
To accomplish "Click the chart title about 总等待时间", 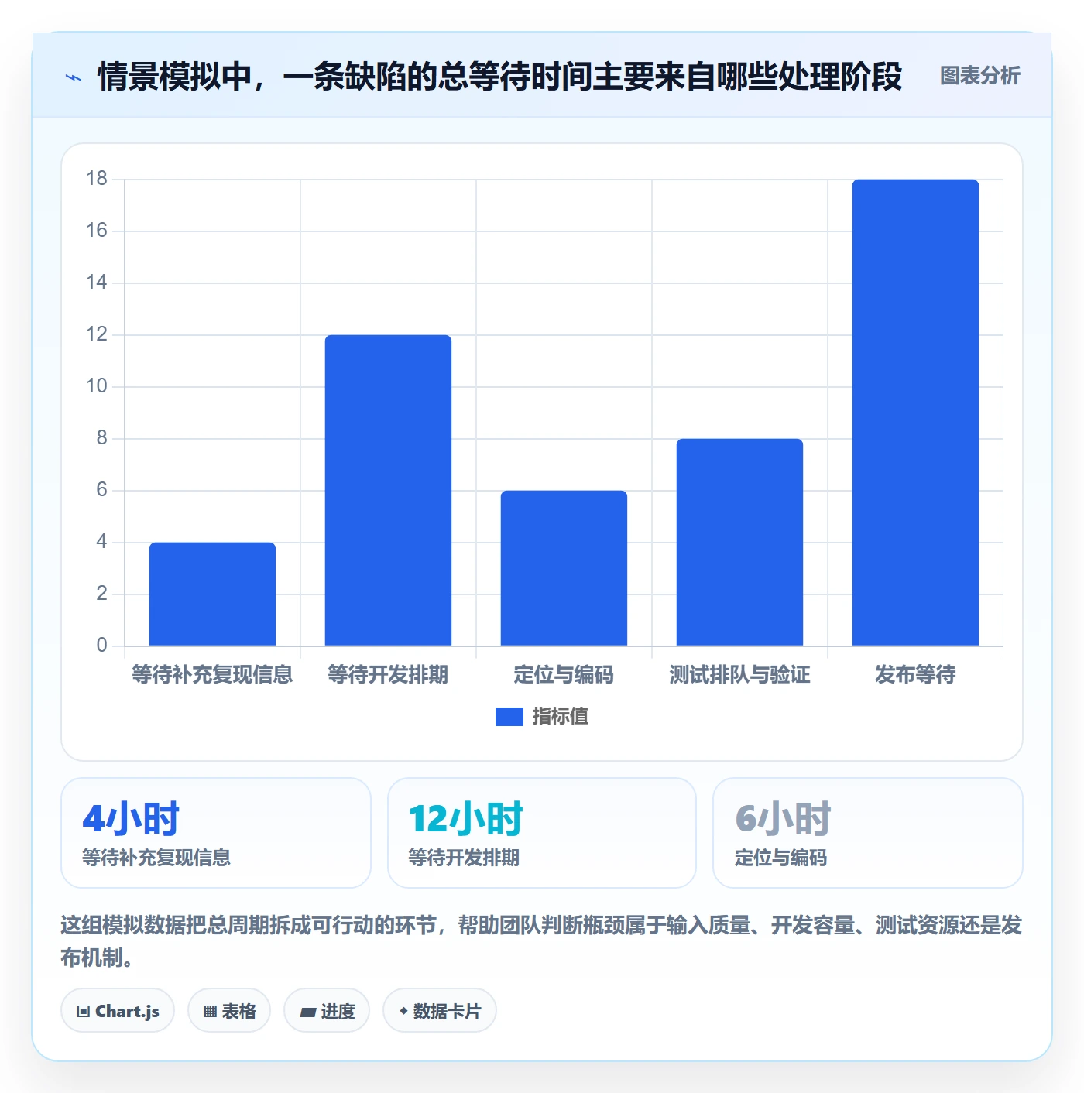I will pyautogui.click(x=499, y=77).
